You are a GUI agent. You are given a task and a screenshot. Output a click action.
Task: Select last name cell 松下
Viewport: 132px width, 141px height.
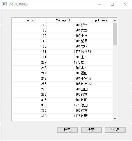coord(97,62)
